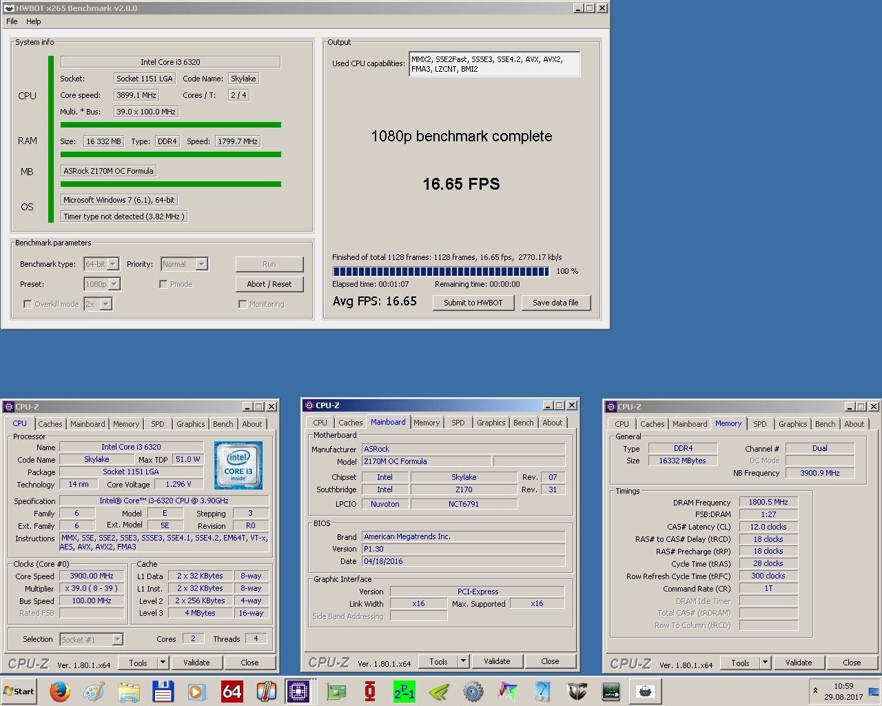Image resolution: width=882 pixels, height=706 pixels.
Task: Open the NVIDIA logo taskbar icon
Action: pos(439,691)
